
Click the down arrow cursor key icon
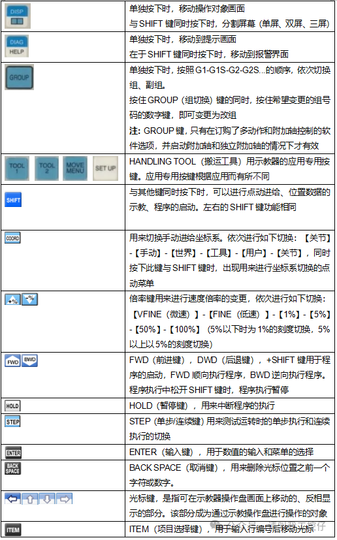point(47,499)
